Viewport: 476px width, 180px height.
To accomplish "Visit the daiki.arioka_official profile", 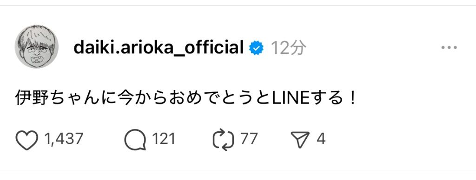I will coord(159,48).
